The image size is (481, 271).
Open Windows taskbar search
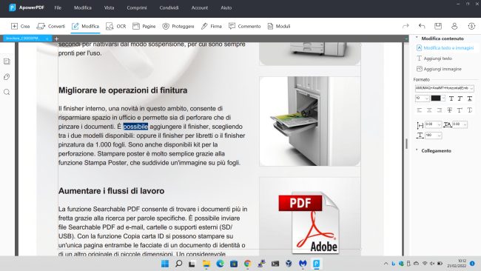pos(178,264)
